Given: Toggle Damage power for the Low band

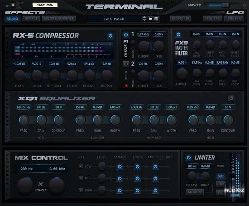Looking at the screenshot, I should pos(120,167).
